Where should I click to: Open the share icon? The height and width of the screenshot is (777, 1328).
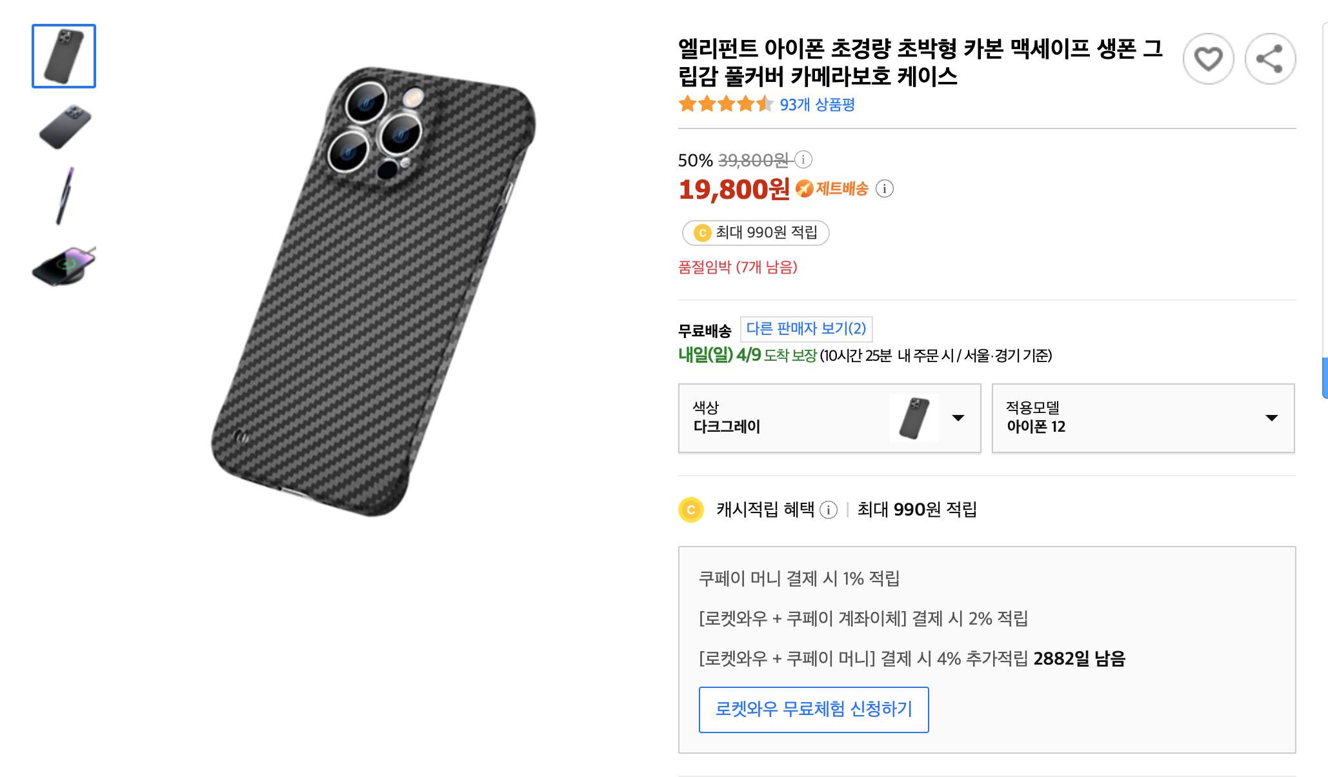click(1270, 58)
